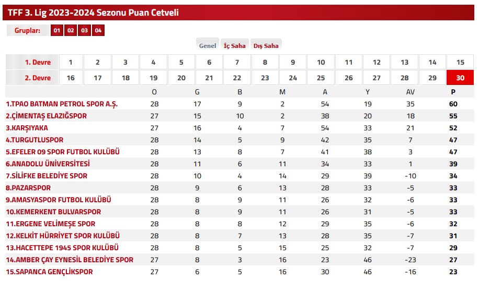Select week 29 in 2. Devre
479x281 pixels.
point(432,78)
